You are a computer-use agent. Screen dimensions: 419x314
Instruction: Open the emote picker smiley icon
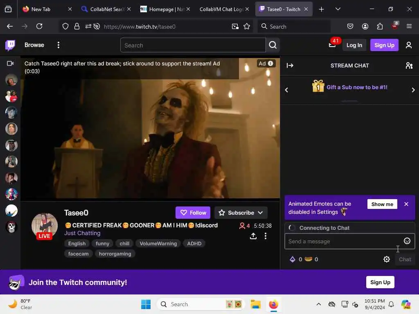click(407, 241)
